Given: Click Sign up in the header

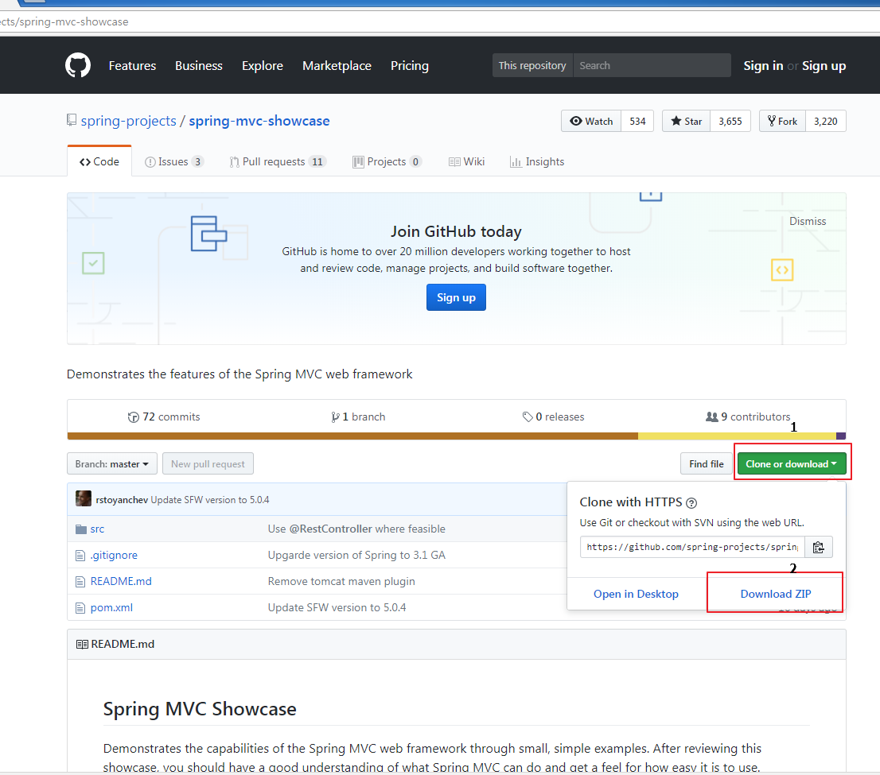Looking at the screenshot, I should click(x=824, y=66).
